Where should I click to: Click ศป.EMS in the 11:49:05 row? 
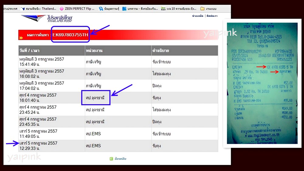(x=93, y=134)
